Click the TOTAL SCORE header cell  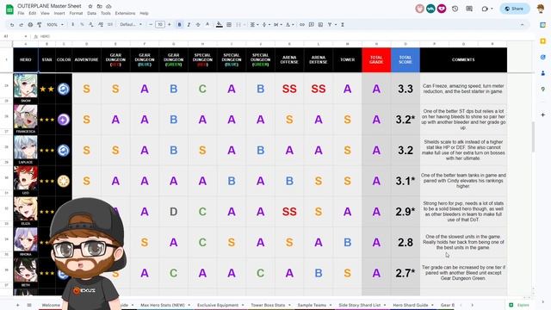(x=406, y=59)
